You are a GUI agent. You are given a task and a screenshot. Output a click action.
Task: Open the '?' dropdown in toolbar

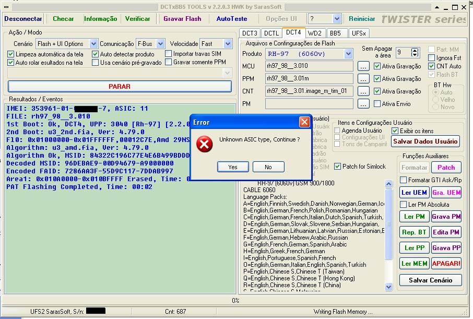tap(337, 19)
